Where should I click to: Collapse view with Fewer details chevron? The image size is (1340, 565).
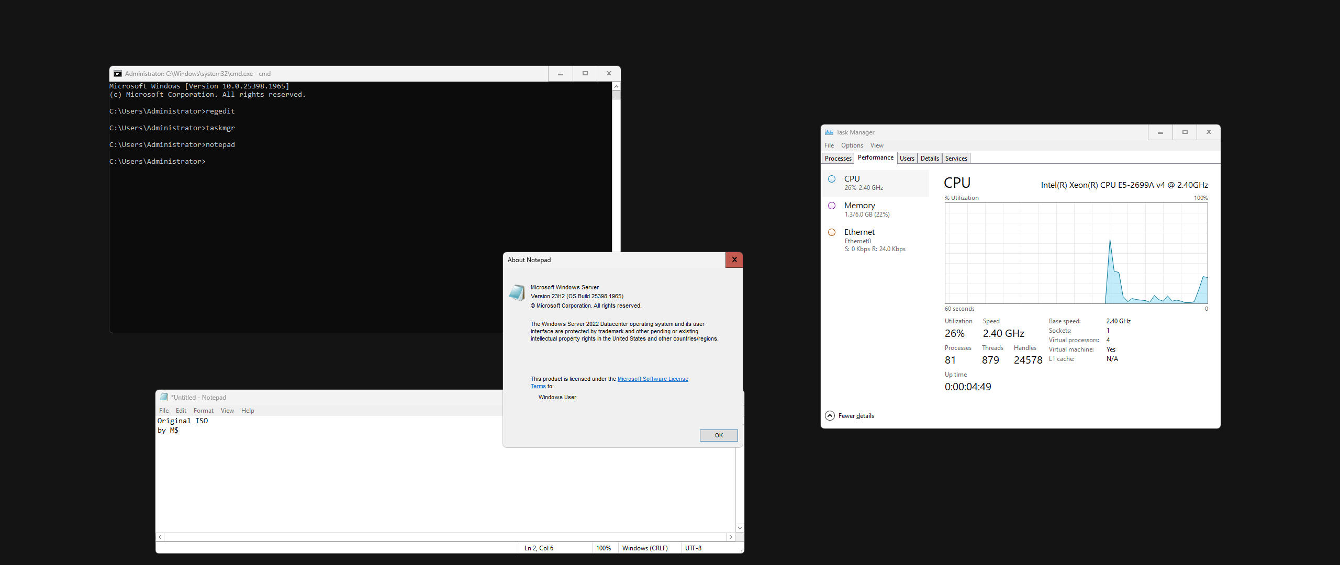point(830,416)
